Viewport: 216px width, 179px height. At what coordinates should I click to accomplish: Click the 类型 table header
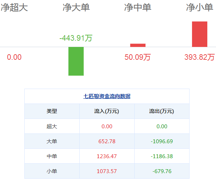click(52, 111)
